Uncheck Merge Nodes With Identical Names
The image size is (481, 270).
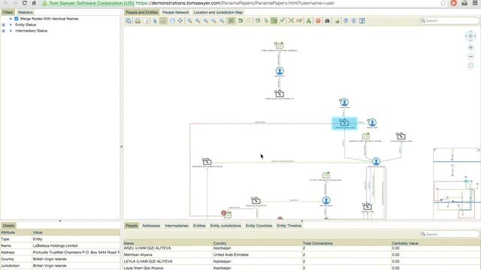click(x=17, y=19)
